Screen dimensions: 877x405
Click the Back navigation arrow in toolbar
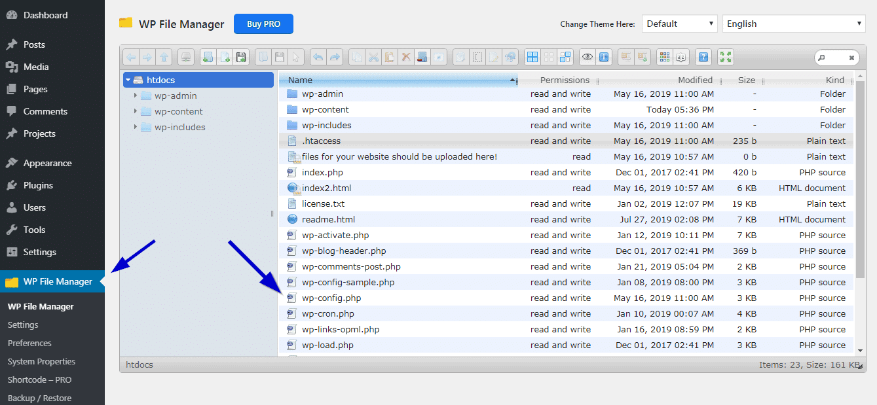point(131,57)
